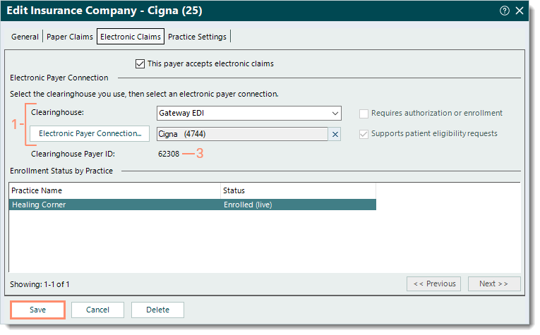Switch to the Paper Claims tab

tap(71, 37)
